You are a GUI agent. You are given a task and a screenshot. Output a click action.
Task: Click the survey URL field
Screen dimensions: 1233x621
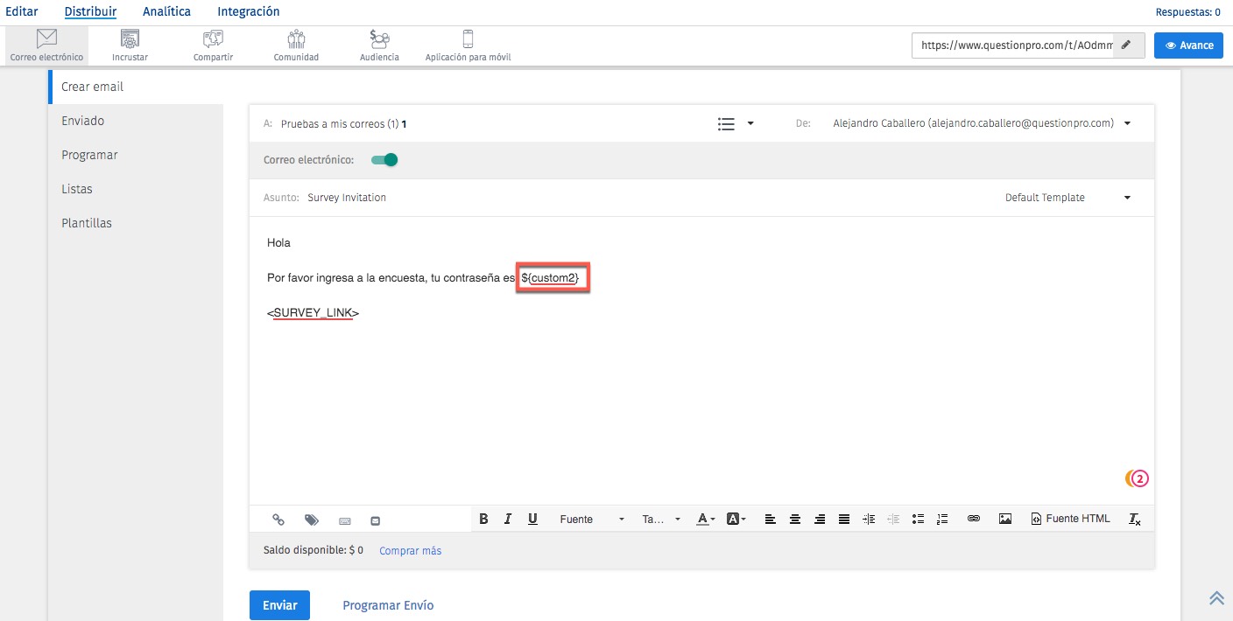click(1013, 45)
